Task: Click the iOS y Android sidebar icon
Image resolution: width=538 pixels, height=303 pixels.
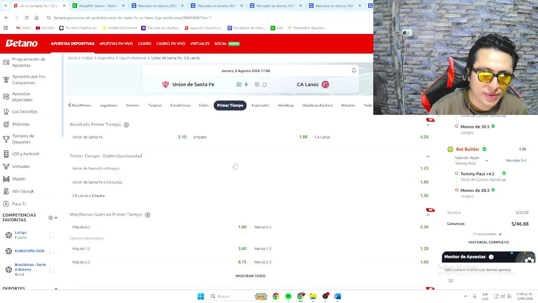Action: [6, 154]
